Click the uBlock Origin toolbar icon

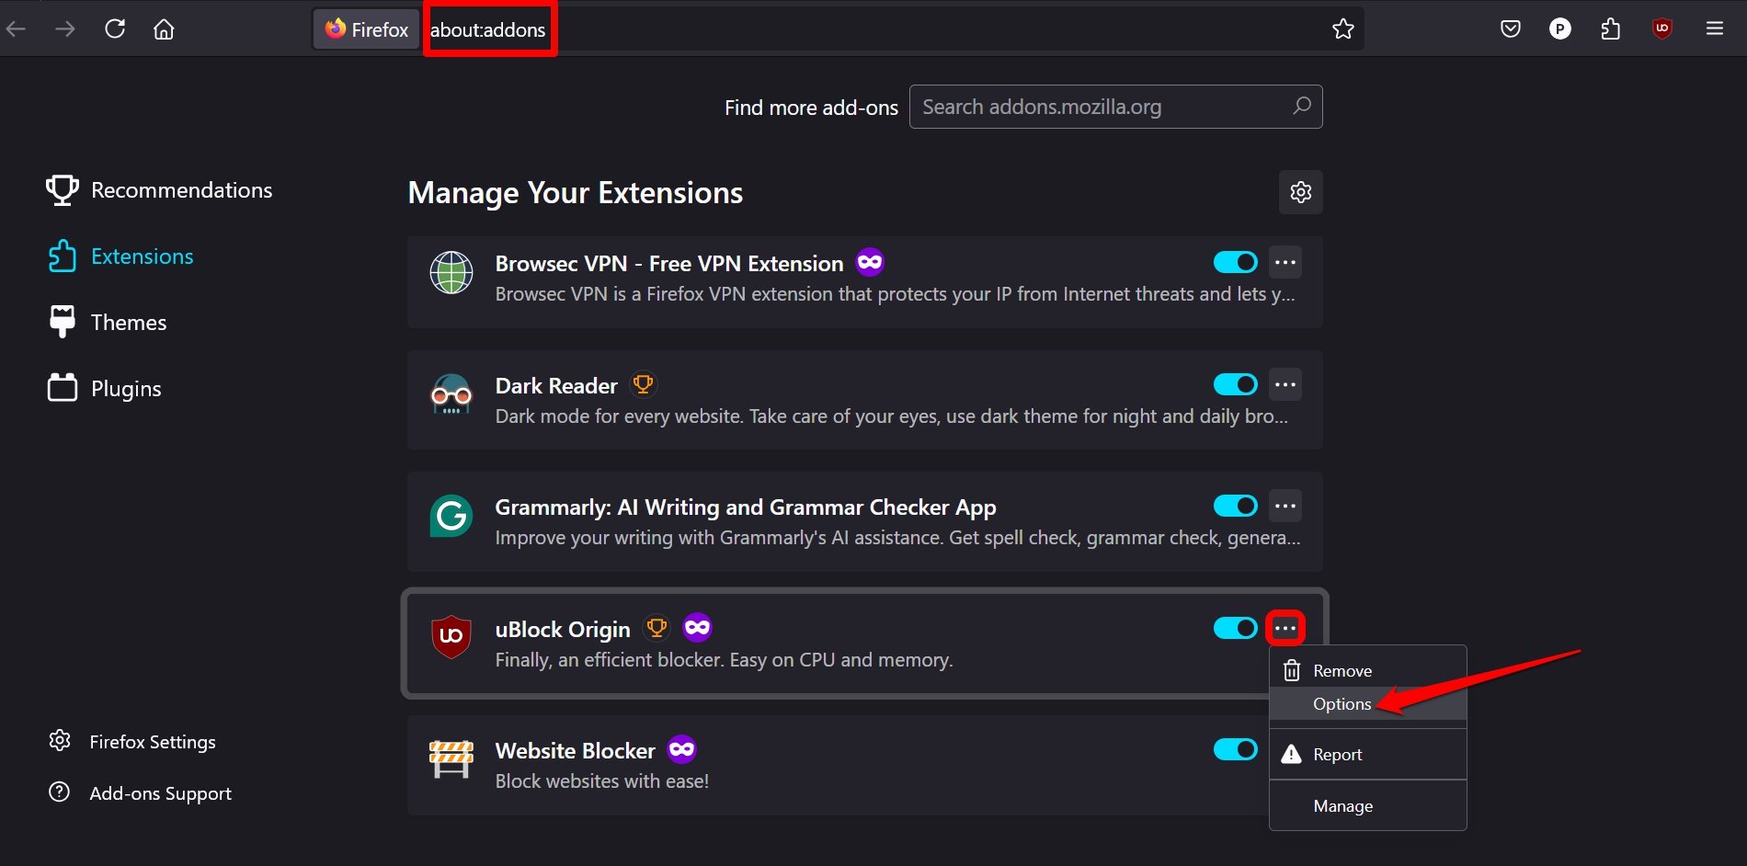pyautogui.click(x=1661, y=29)
